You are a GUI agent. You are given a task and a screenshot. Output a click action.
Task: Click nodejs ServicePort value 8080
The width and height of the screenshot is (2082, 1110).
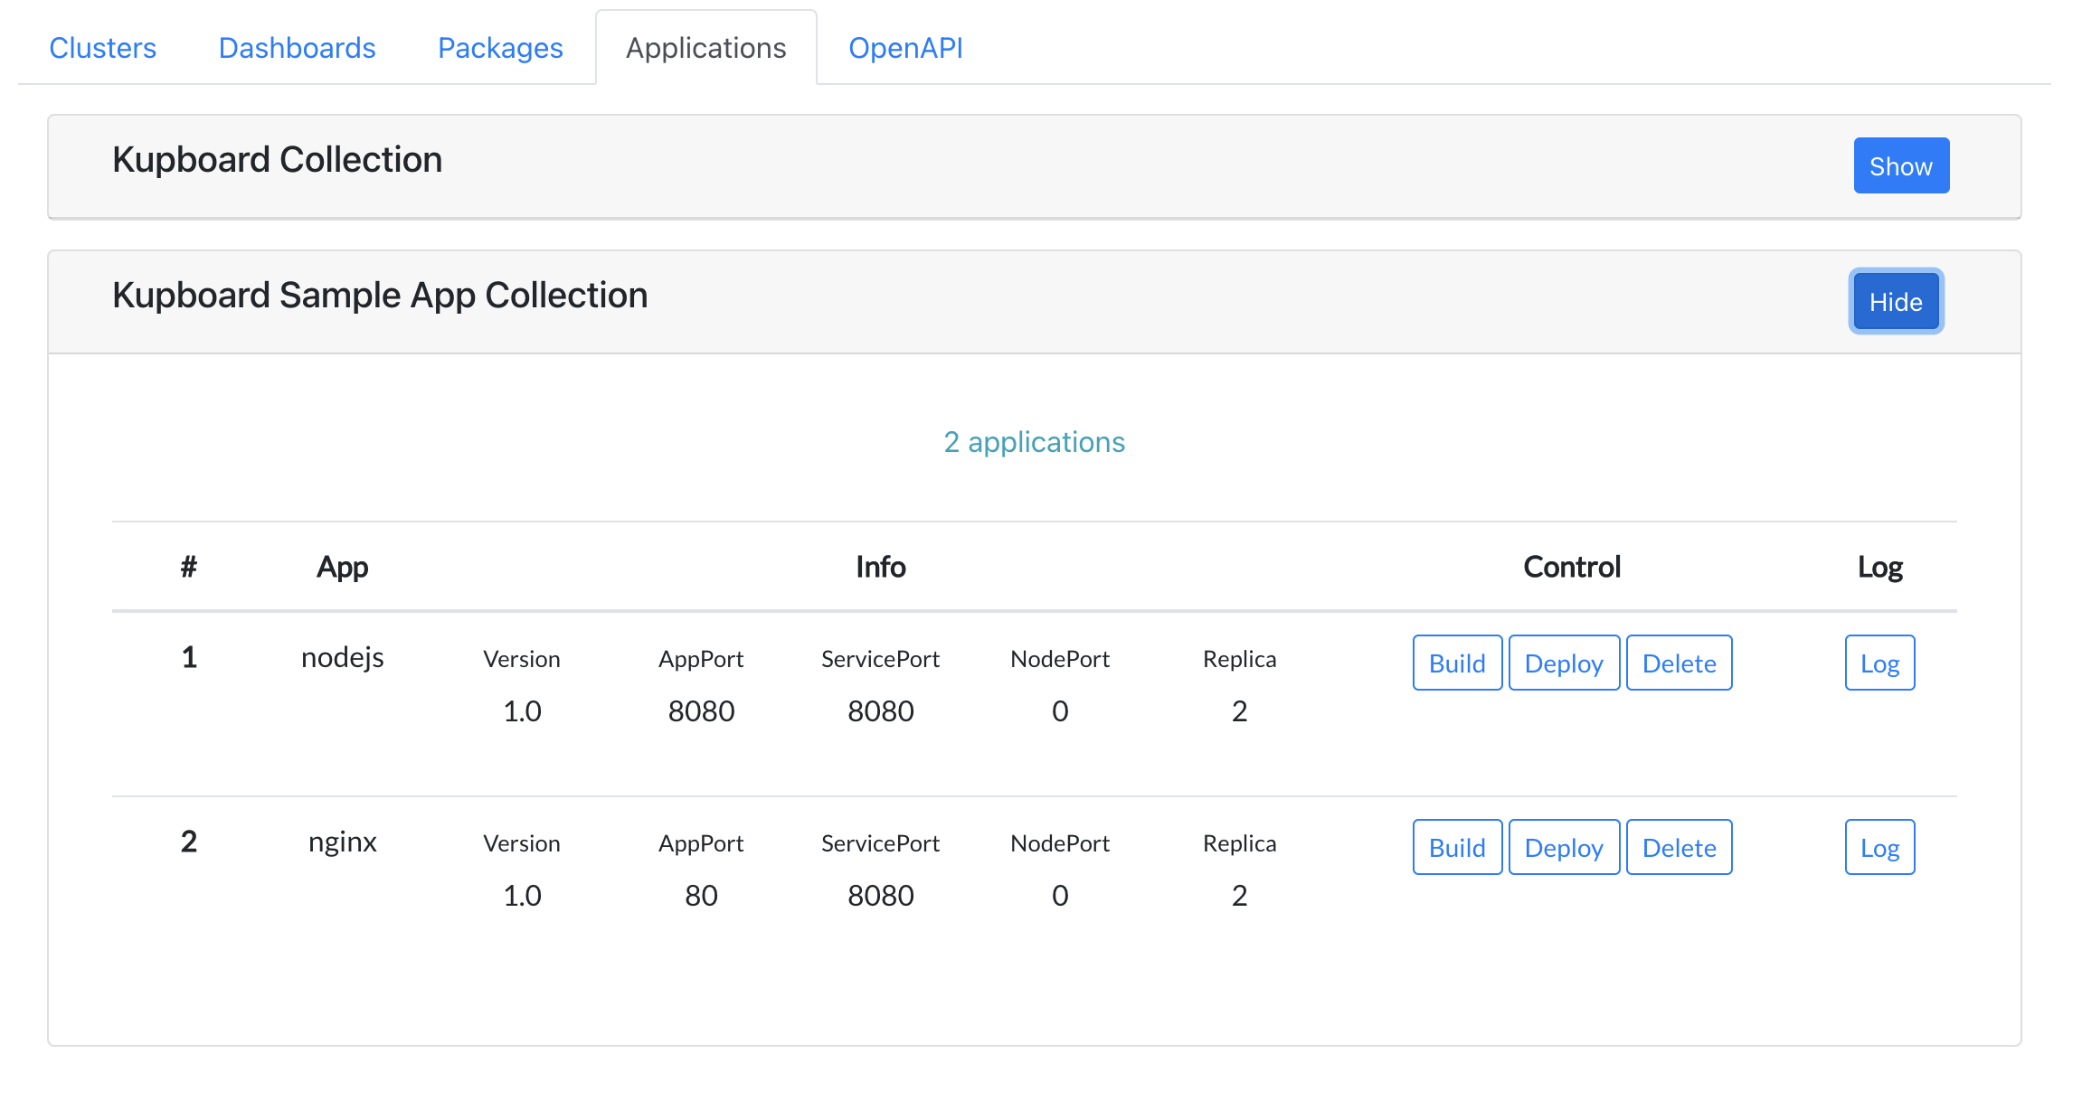click(880, 711)
